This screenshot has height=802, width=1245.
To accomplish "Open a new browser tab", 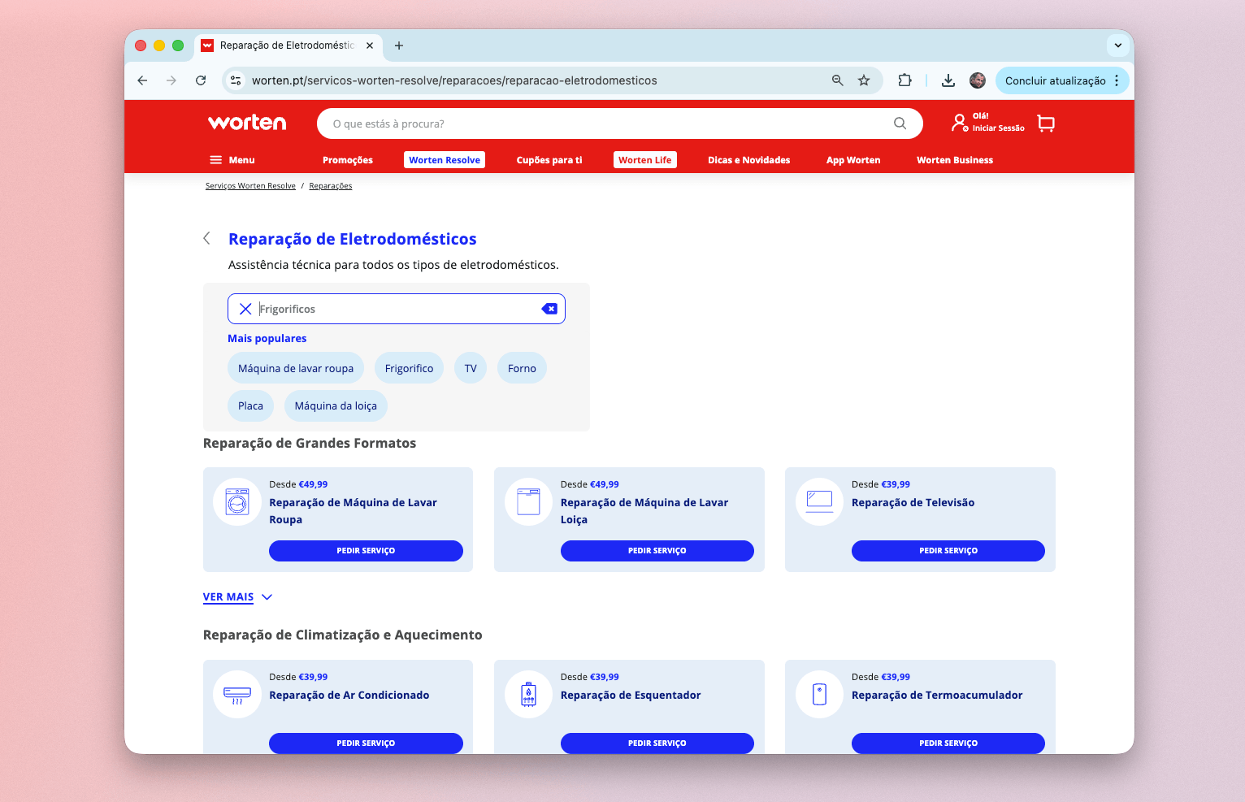I will coord(399,46).
